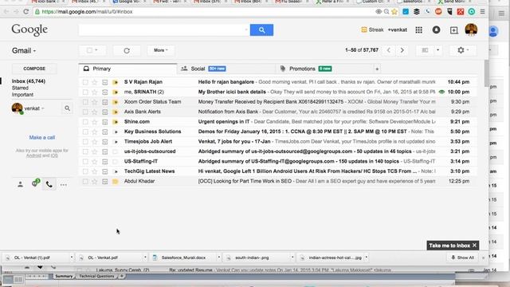Open the Streak menu link

pos(372,30)
